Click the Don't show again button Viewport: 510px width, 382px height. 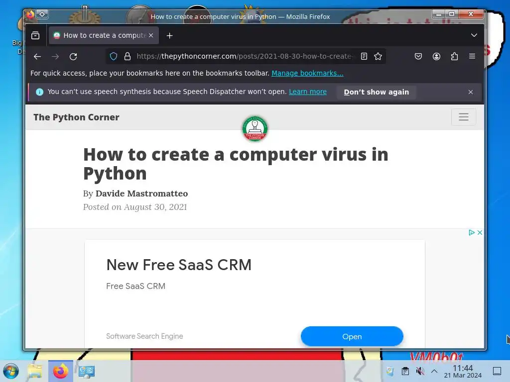[377, 92]
